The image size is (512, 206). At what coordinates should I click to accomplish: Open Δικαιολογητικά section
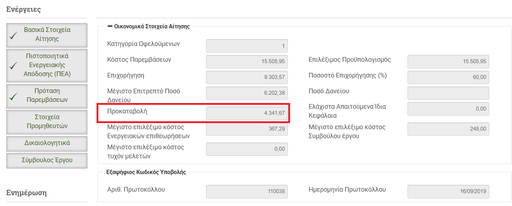tap(47, 143)
